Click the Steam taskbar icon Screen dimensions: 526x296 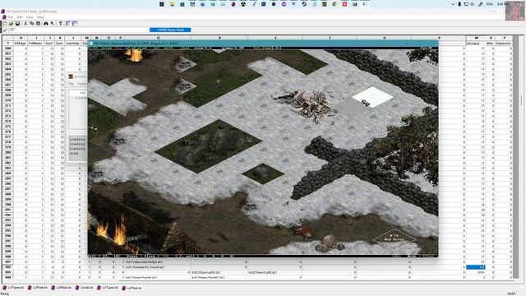point(304,4)
